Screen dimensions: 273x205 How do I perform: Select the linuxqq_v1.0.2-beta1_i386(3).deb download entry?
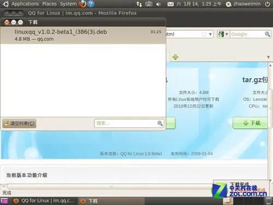pyautogui.click(x=83, y=36)
